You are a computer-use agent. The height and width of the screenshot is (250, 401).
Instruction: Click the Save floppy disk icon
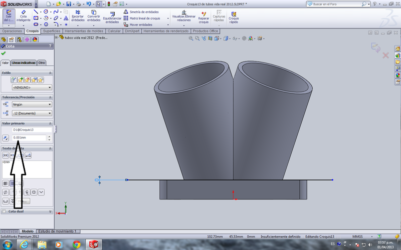pyautogui.click(x=69, y=4)
